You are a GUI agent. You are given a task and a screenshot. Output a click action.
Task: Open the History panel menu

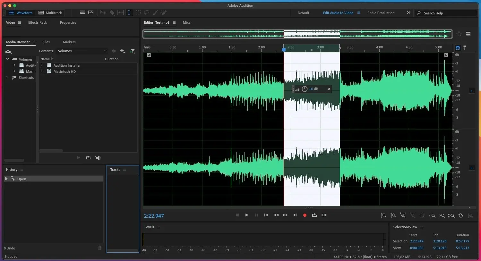click(22, 170)
